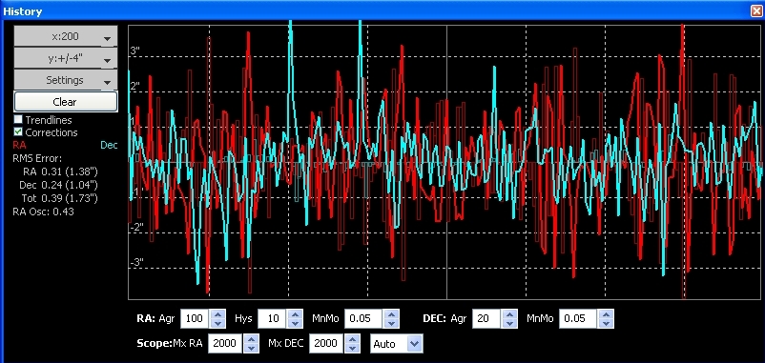Viewport: 765px width, 363px height.
Task: Click the DEC Agr value field
Action: pyautogui.click(x=486, y=319)
